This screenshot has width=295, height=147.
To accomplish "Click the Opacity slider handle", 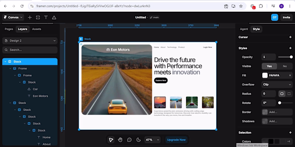I will tap(291, 57).
